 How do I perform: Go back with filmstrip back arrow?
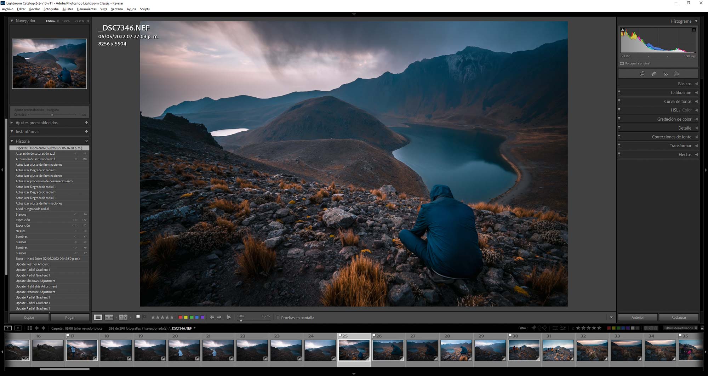37,328
